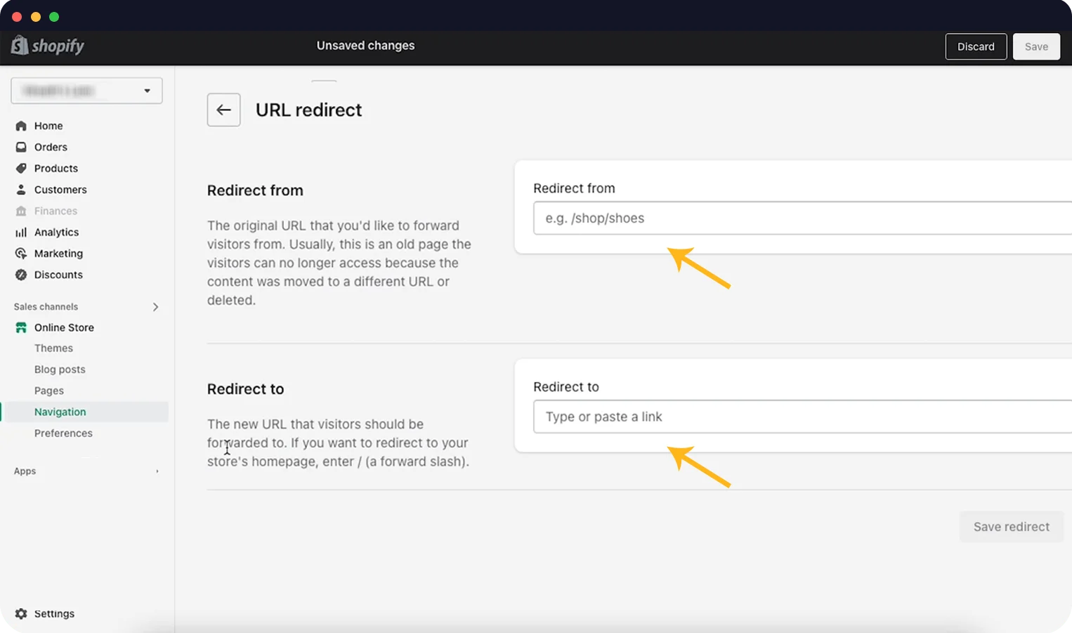This screenshot has width=1072, height=633.
Task: Open Pages under Online Store
Action: [49, 391]
